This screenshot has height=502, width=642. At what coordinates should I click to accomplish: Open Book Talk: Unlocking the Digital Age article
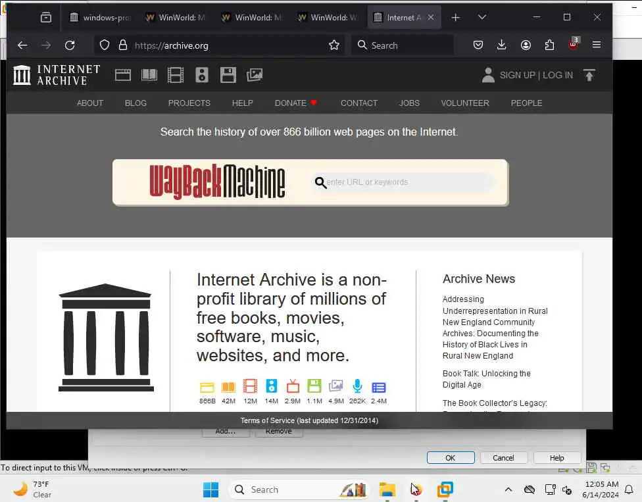tap(486, 379)
